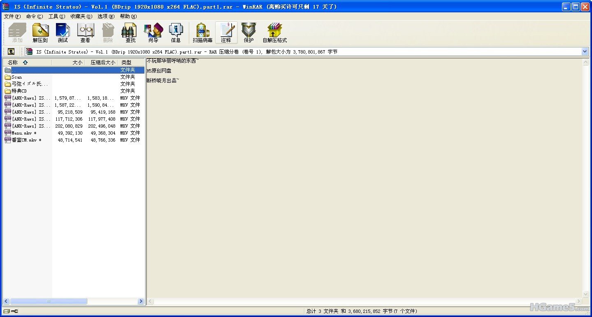The width and height of the screenshot is (592, 317).
Task: Open the 文件 (File) menu
Action: tap(12, 16)
